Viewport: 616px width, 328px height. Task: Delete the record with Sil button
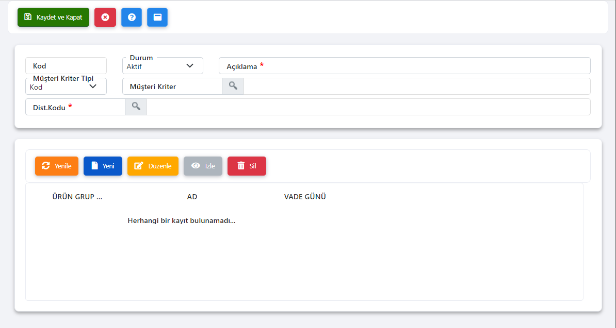click(247, 166)
